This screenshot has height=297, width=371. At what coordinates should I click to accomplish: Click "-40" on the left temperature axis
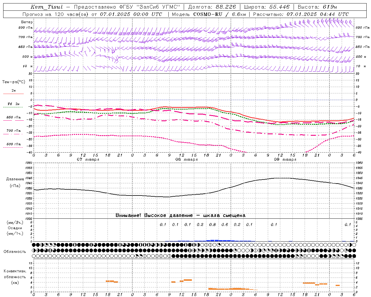(x=30, y=152)
